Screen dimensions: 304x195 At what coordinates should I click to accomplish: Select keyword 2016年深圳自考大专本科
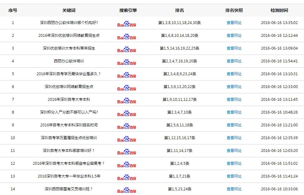coord(69,100)
